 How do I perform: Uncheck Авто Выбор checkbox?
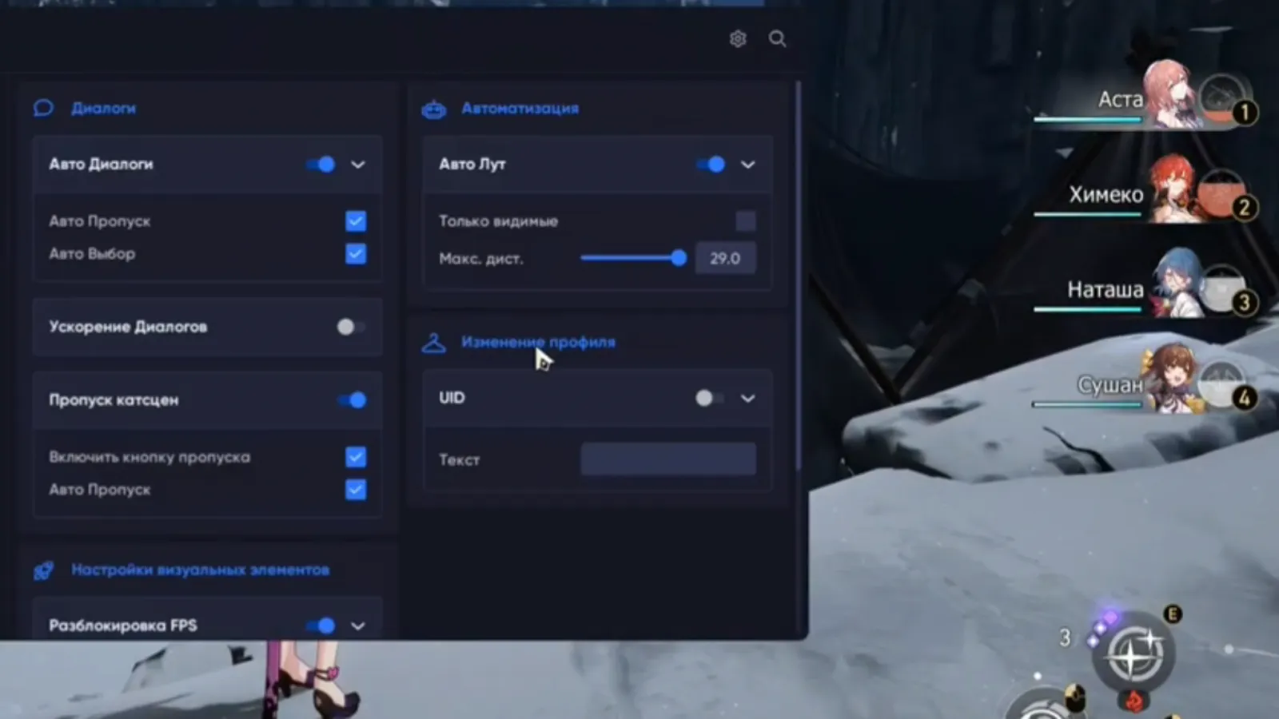[356, 254]
